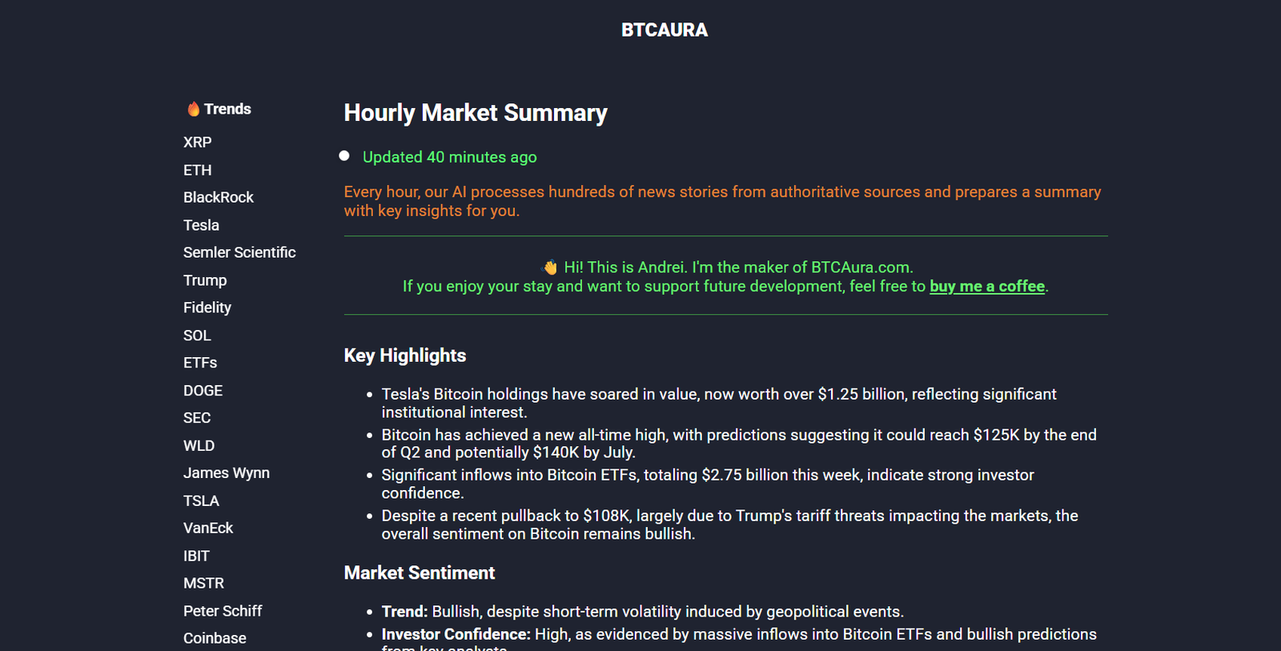Image resolution: width=1281 pixels, height=651 pixels.
Task: Select the ETH trend
Action: (x=197, y=170)
